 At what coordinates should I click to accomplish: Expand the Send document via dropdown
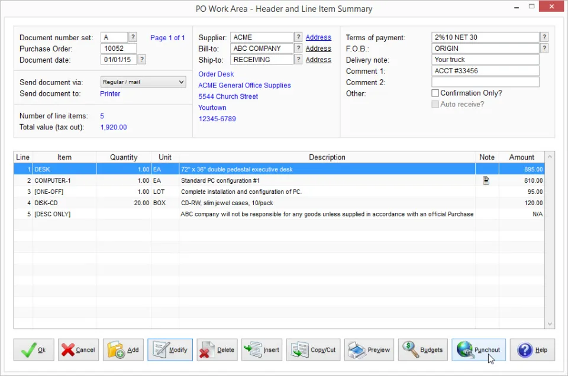click(143, 82)
